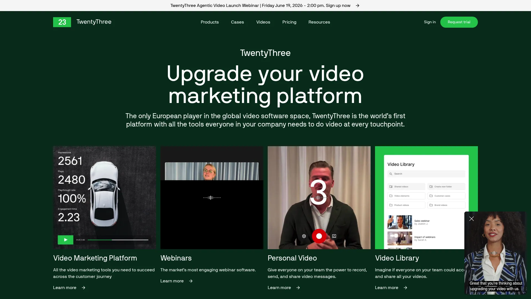531x299 pixels.
Task: Click the Request trial button
Action: [x=459, y=22]
